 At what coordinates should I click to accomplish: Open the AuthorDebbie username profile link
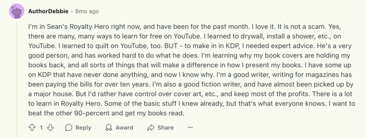pyautogui.click(x=48, y=11)
